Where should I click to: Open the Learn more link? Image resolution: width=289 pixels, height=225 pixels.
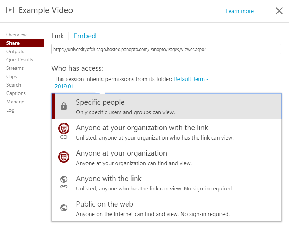pos(240,11)
